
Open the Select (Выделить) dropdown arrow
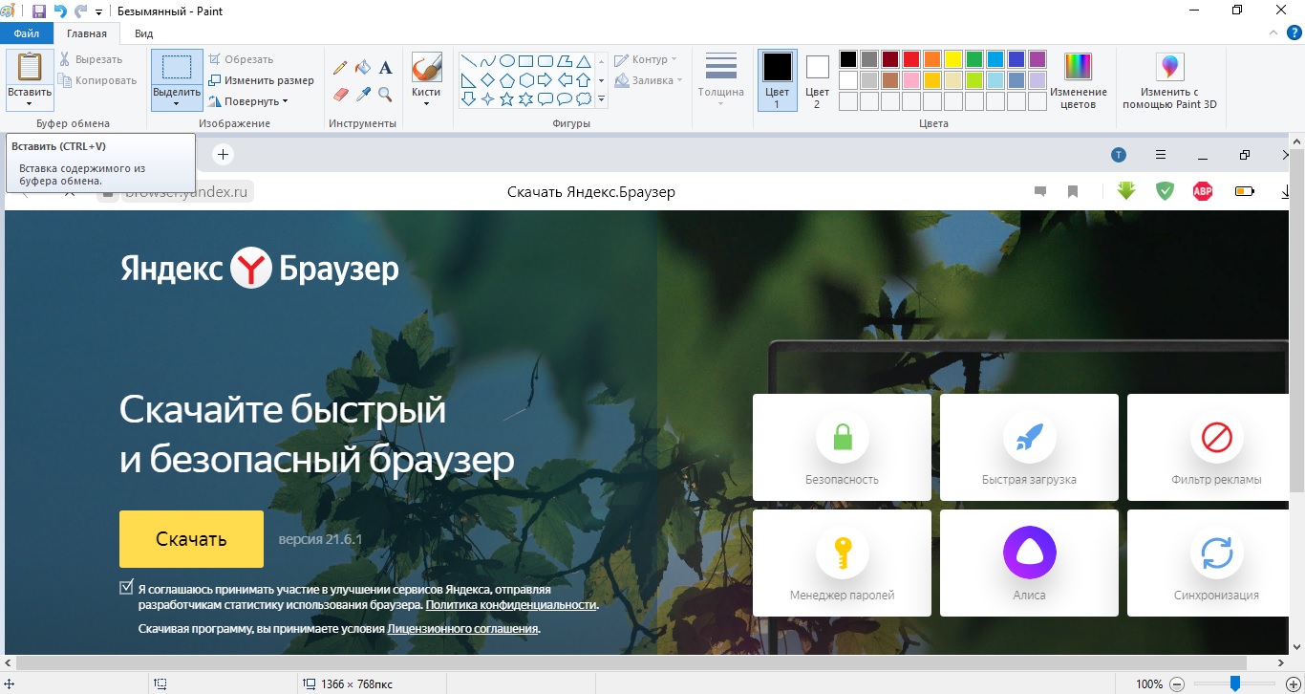(177, 103)
